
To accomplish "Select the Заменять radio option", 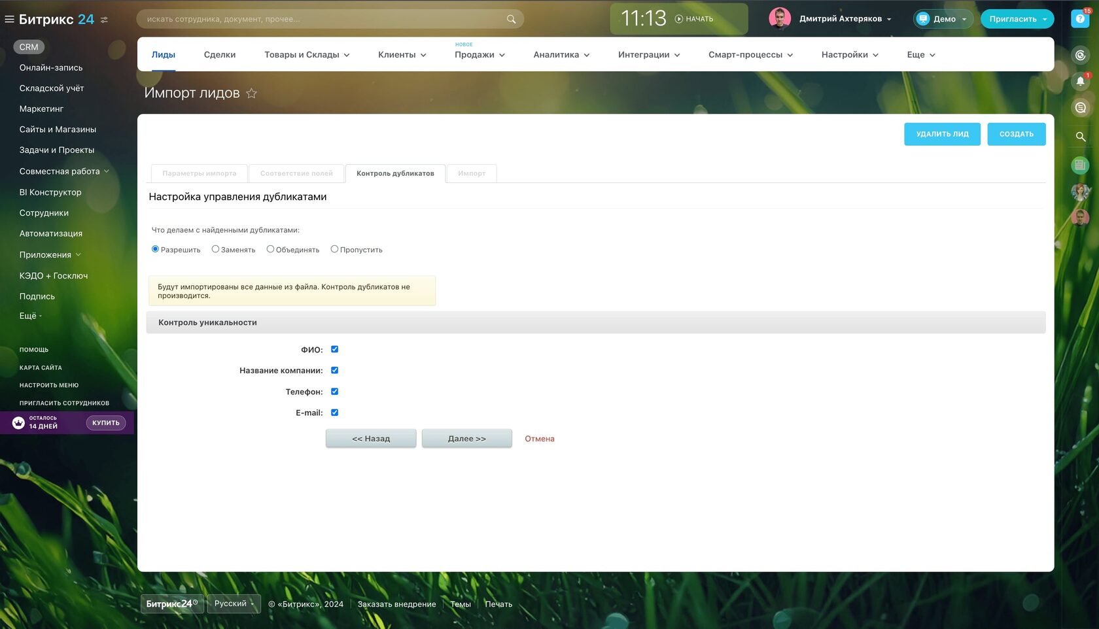I will pos(215,249).
